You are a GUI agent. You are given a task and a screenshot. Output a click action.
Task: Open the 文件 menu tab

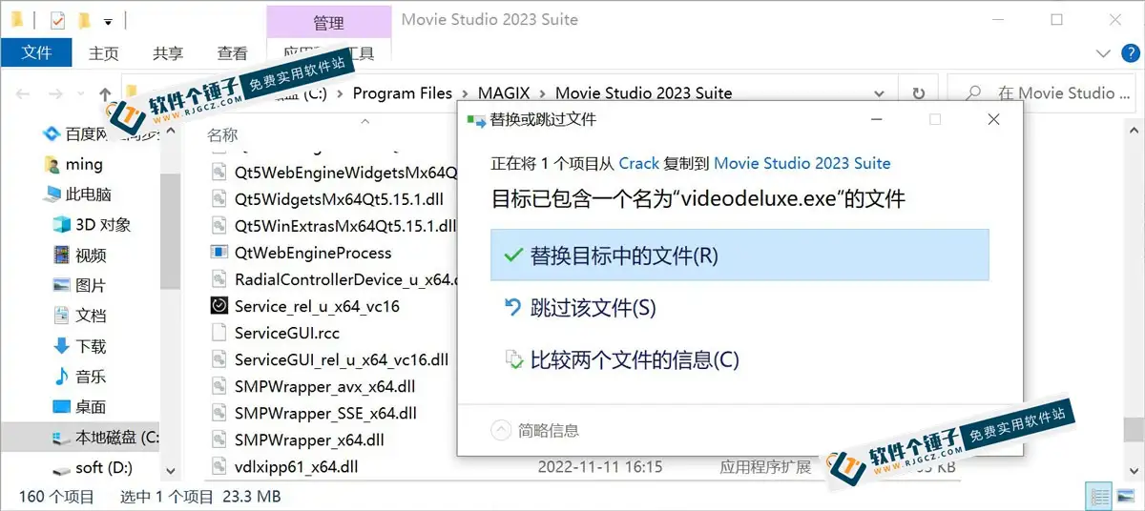(36, 52)
